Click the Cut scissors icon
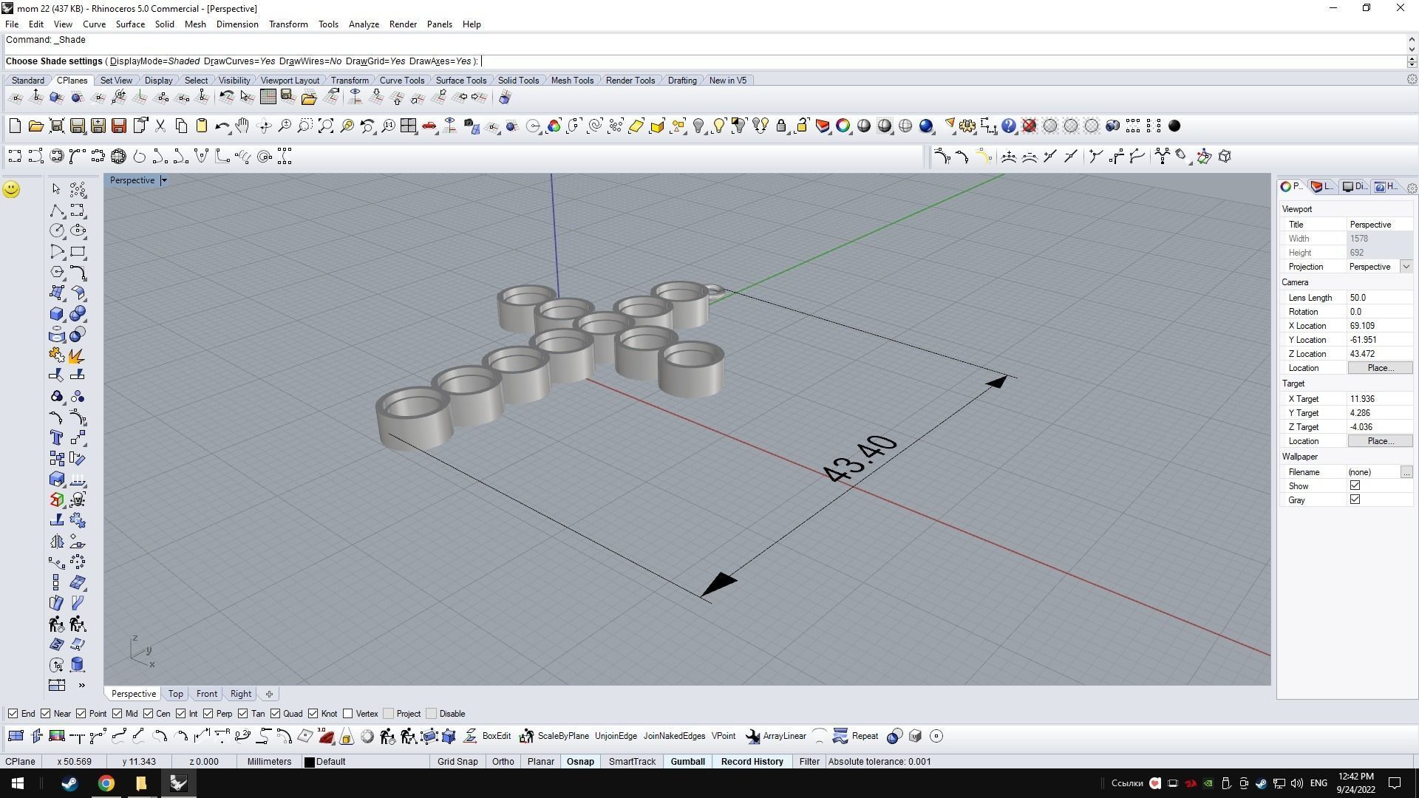The width and height of the screenshot is (1419, 798). pyautogui.click(x=160, y=126)
